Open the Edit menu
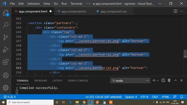Image resolution: width=187 pixels, height=105 pixels. coord(21,3)
